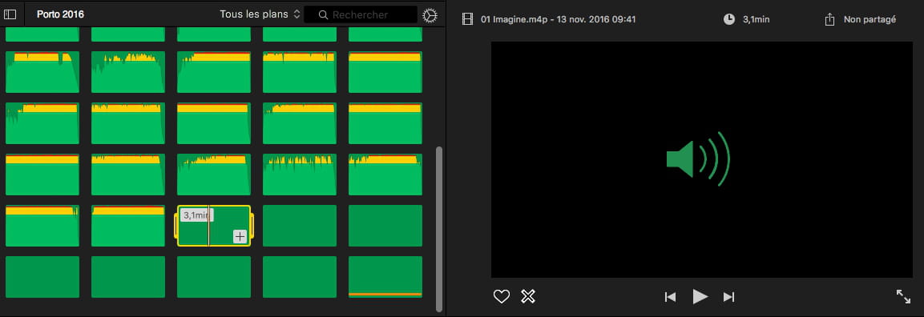Open the Tous les plans filter dropdown
This screenshot has width=924, height=317.
point(260,14)
